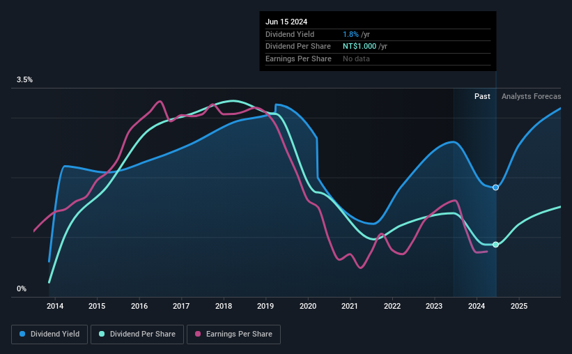Click the Past section label
The height and width of the screenshot is (354, 572).
[x=482, y=96]
